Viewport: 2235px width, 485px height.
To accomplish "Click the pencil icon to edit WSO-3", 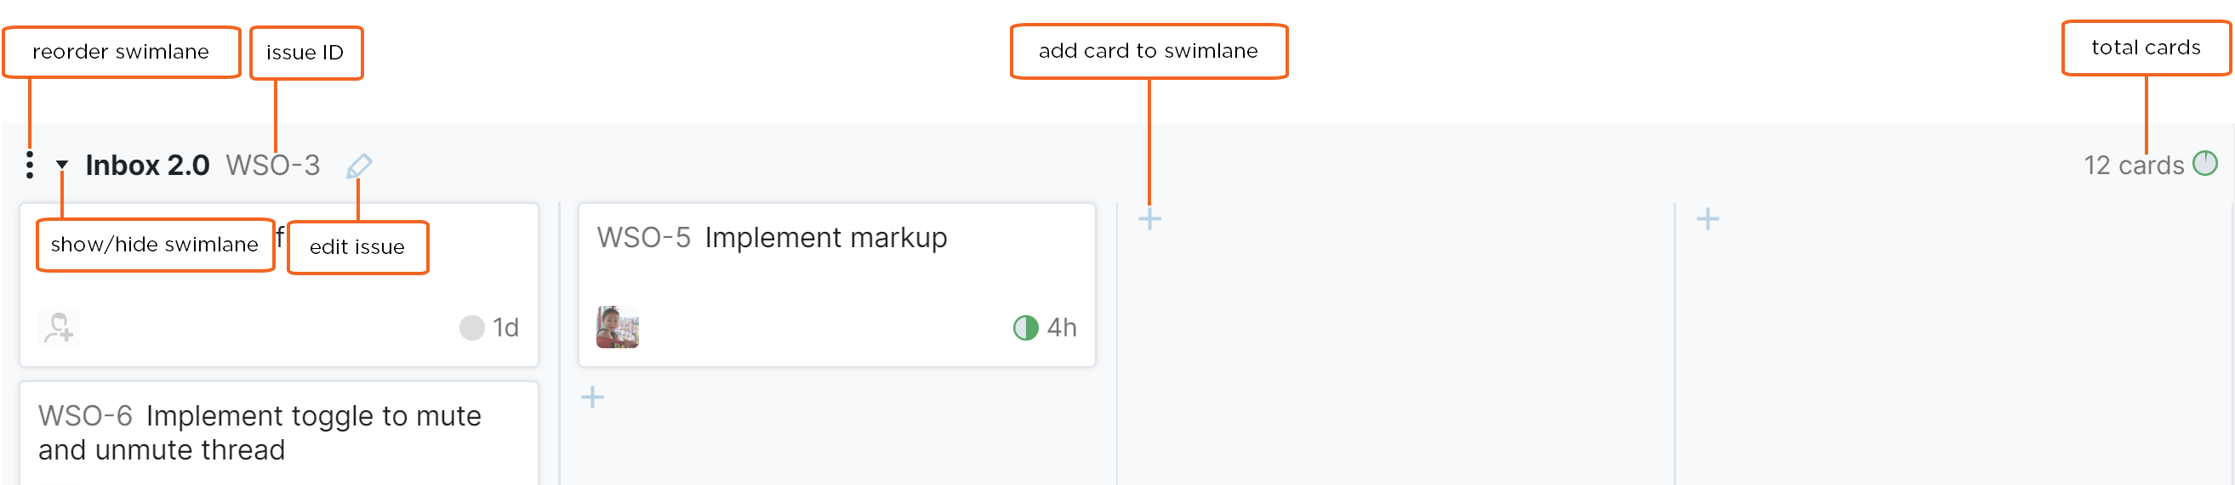I will click(359, 165).
